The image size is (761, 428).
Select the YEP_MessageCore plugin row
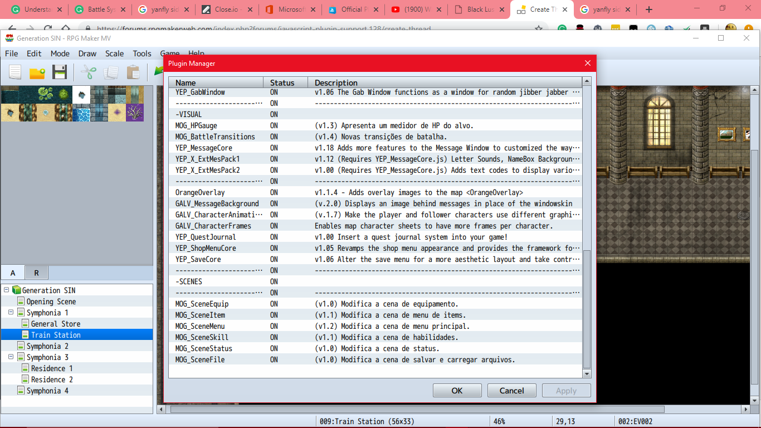tap(376, 148)
